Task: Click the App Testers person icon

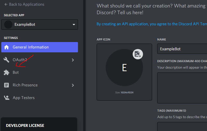Action: [x=6, y=98]
